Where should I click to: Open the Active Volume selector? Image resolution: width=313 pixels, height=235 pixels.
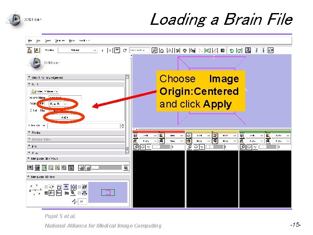84,126
